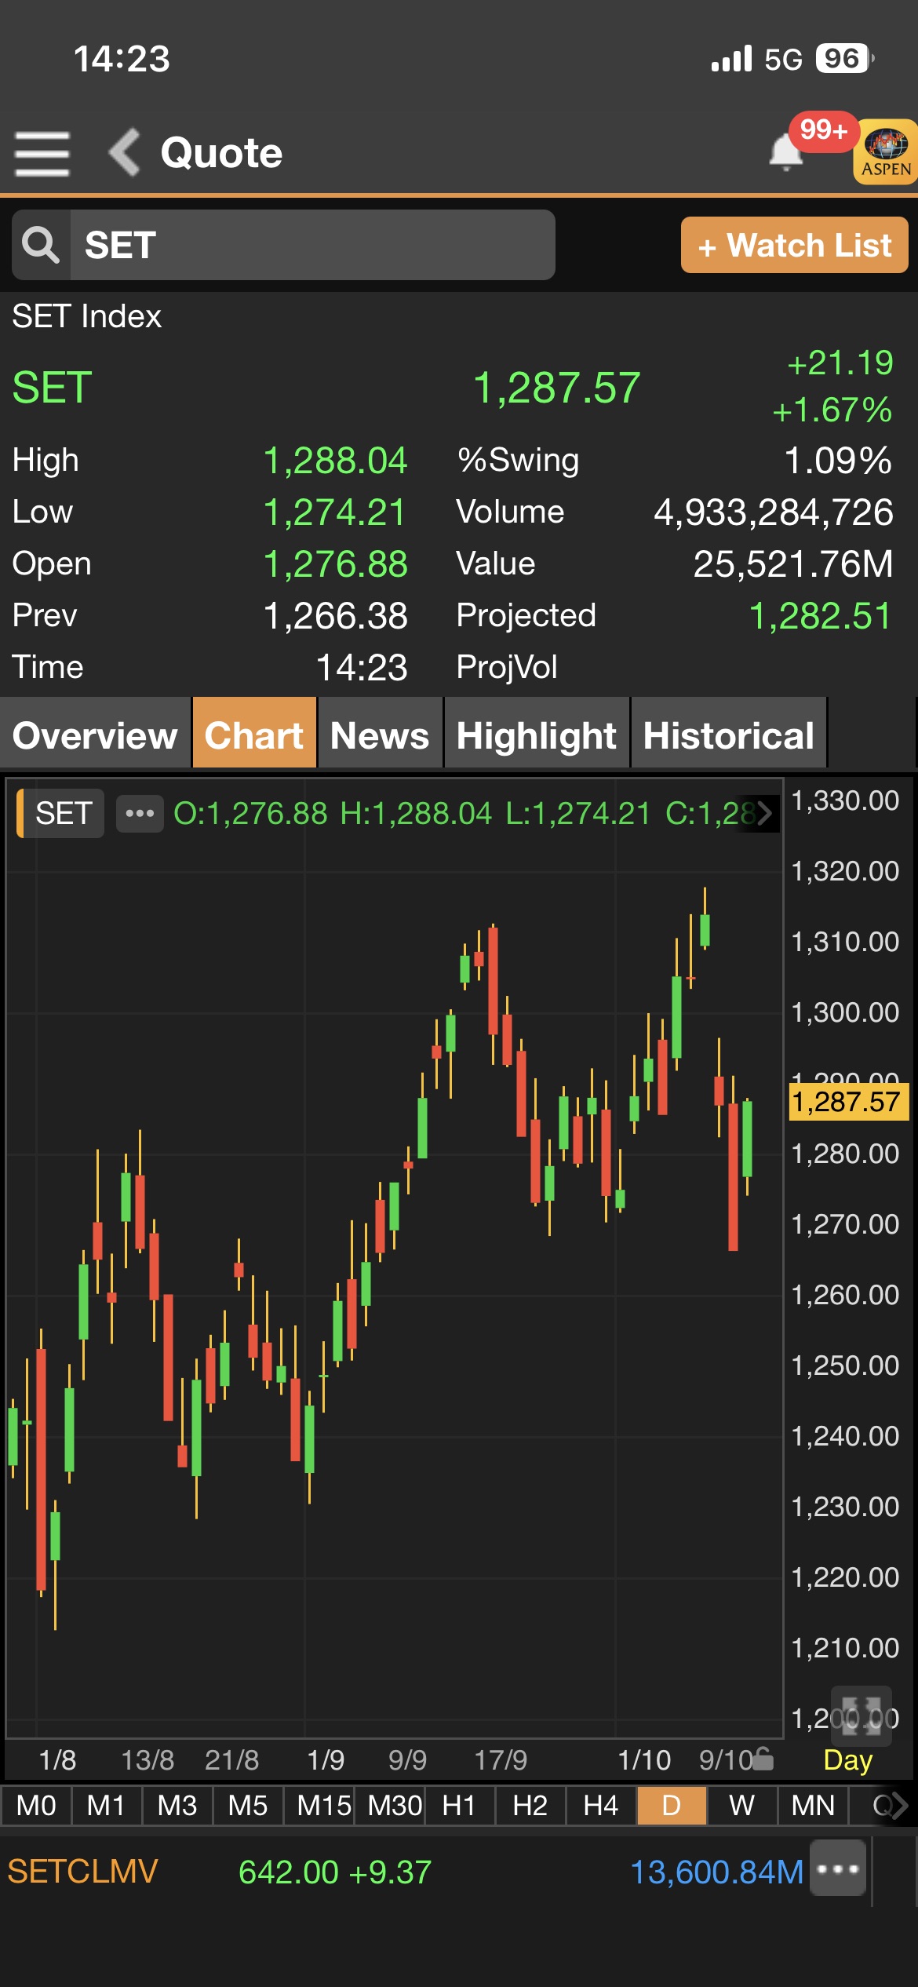Tap the chart fullscreen icon
The height and width of the screenshot is (1987, 918).
(861, 1715)
